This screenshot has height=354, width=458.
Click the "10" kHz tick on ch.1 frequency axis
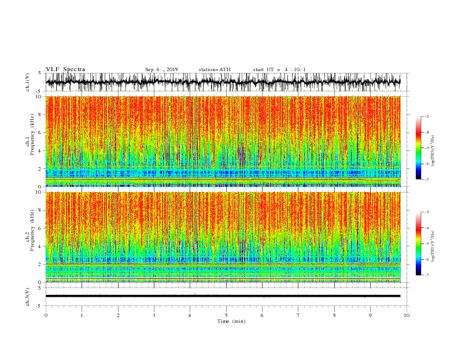point(39,97)
